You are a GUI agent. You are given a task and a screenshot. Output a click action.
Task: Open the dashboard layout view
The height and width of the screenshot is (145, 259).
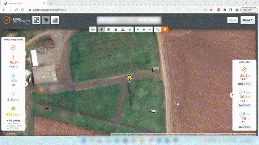coord(36,20)
